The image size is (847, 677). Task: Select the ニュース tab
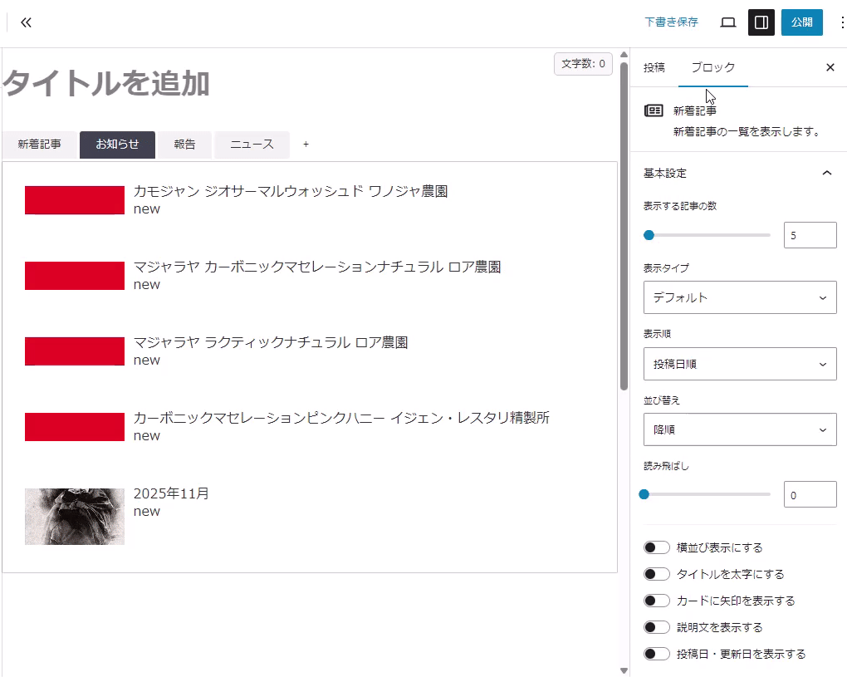coord(252,145)
